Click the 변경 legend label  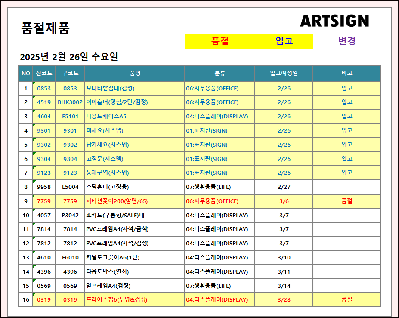346,41
